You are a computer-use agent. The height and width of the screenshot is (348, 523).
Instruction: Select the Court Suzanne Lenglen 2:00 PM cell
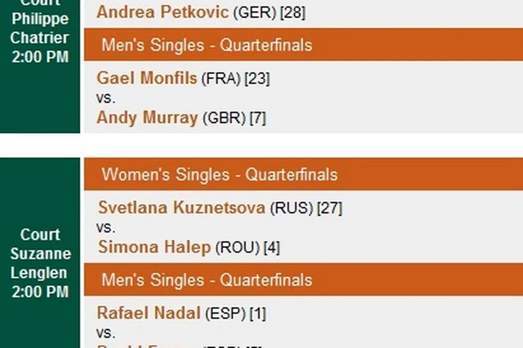40,263
